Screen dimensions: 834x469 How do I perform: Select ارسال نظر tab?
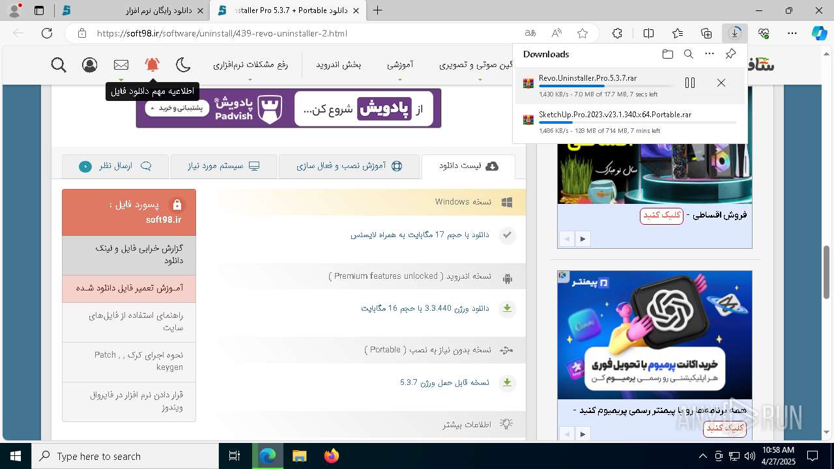[x=115, y=166]
